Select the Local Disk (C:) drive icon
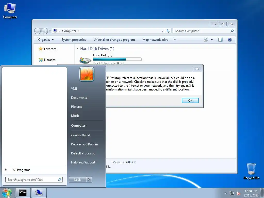Image resolution: width=264 pixels, height=198 pixels. coord(85,61)
